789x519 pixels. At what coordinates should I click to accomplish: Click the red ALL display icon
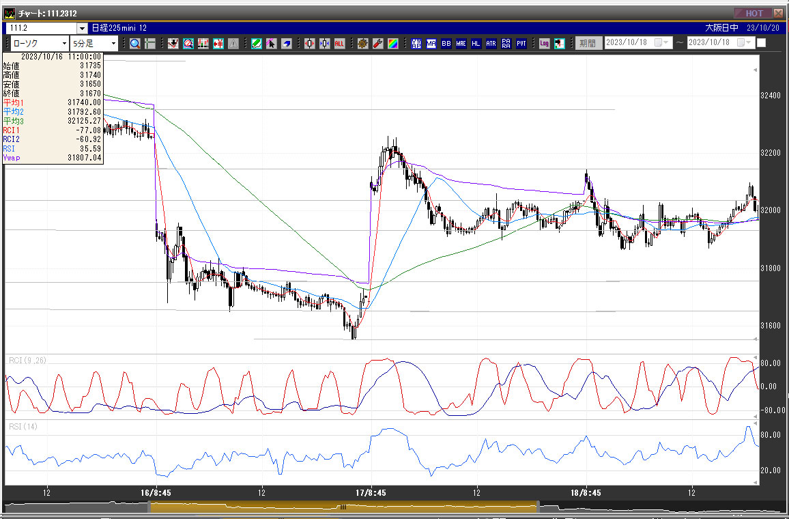[339, 44]
